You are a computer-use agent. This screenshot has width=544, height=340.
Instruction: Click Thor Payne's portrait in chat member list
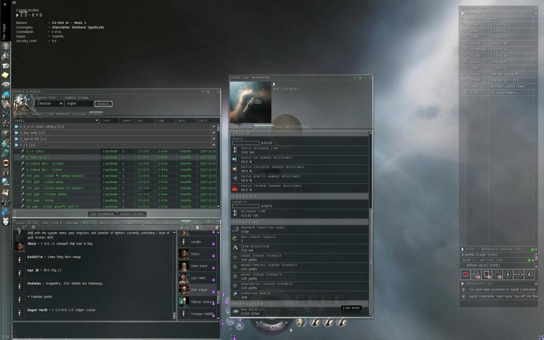pos(184,290)
